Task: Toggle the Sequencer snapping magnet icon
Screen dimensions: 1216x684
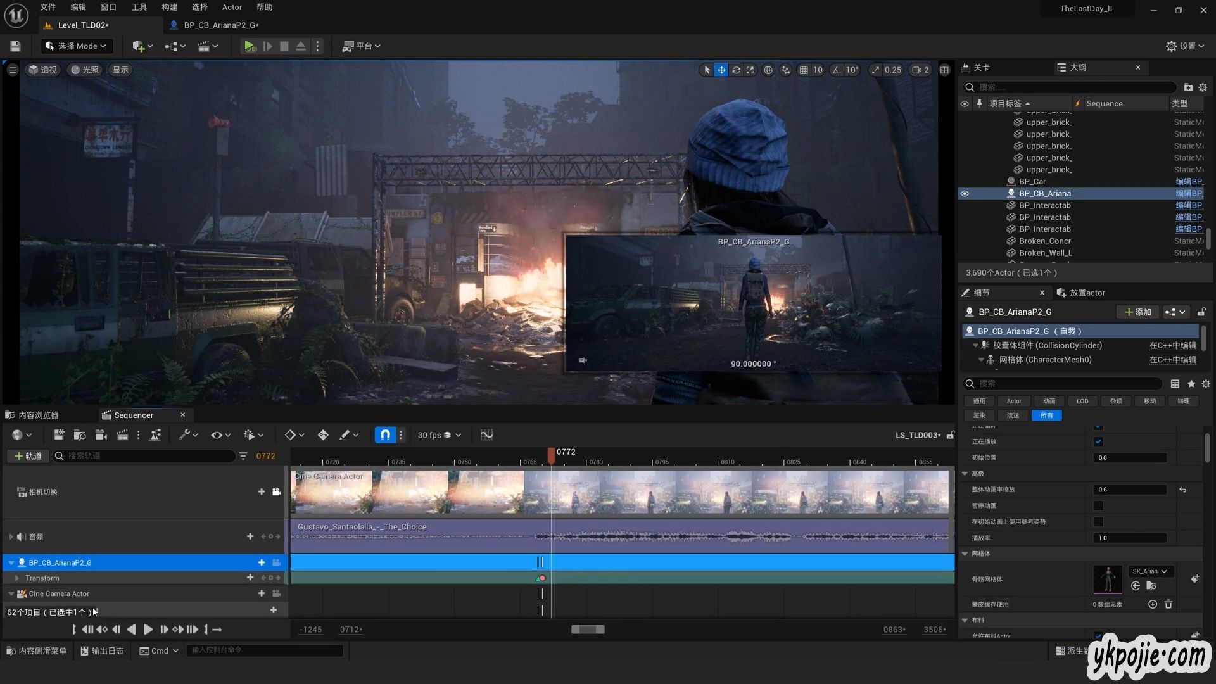Action: [385, 435]
